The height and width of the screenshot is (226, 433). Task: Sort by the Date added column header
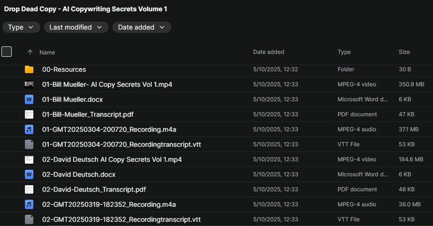click(269, 52)
